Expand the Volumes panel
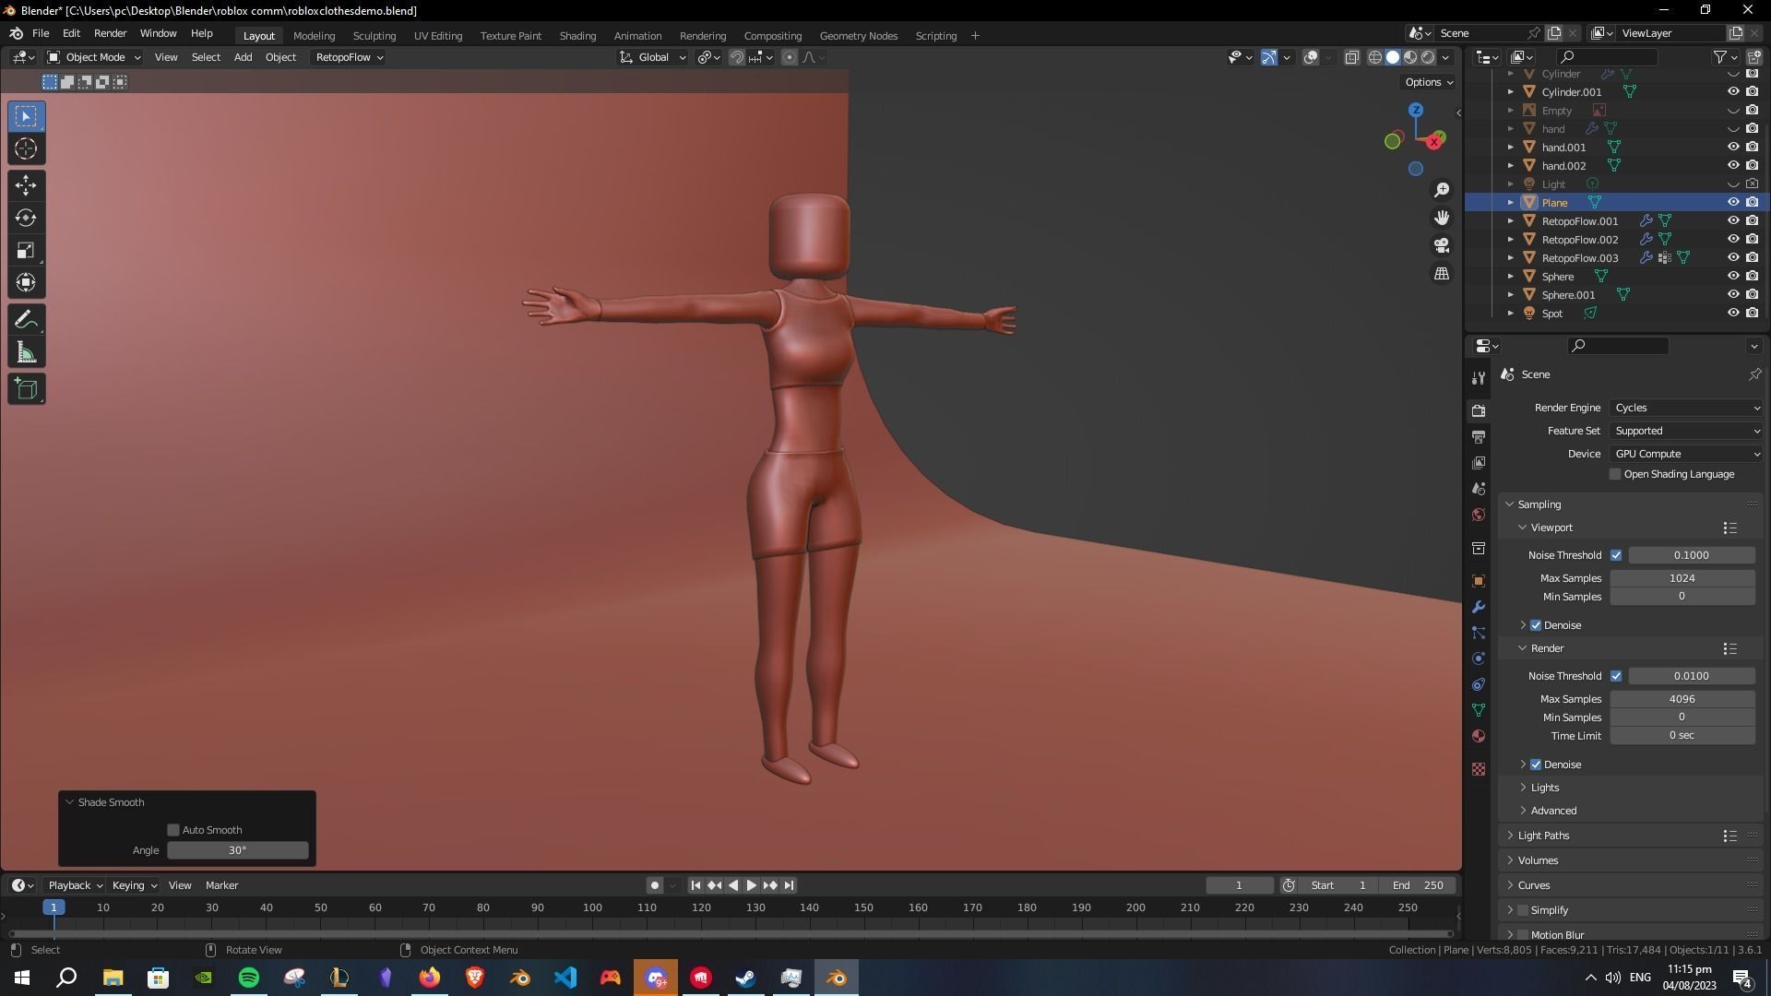The height and width of the screenshot is (996, 1771). pos(1538,860)
